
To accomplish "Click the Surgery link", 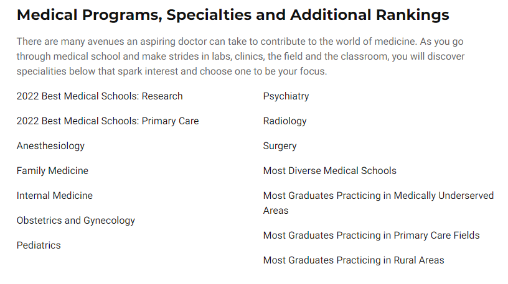I will point(280,146).
